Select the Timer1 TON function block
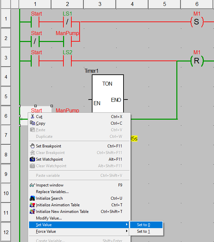214x242 pixels. (108, 94)
